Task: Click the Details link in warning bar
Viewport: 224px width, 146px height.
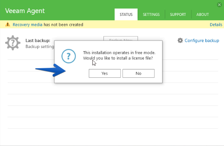Action: (216, 25)
